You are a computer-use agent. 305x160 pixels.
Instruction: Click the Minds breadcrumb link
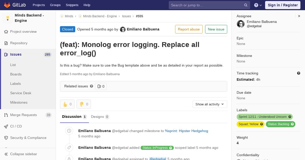[x=69, y=16]
